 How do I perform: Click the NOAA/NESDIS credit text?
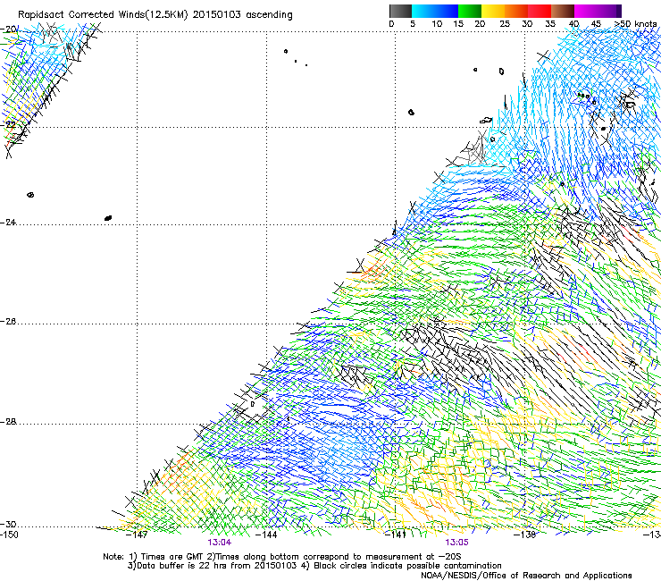click(x=526, y=576)
